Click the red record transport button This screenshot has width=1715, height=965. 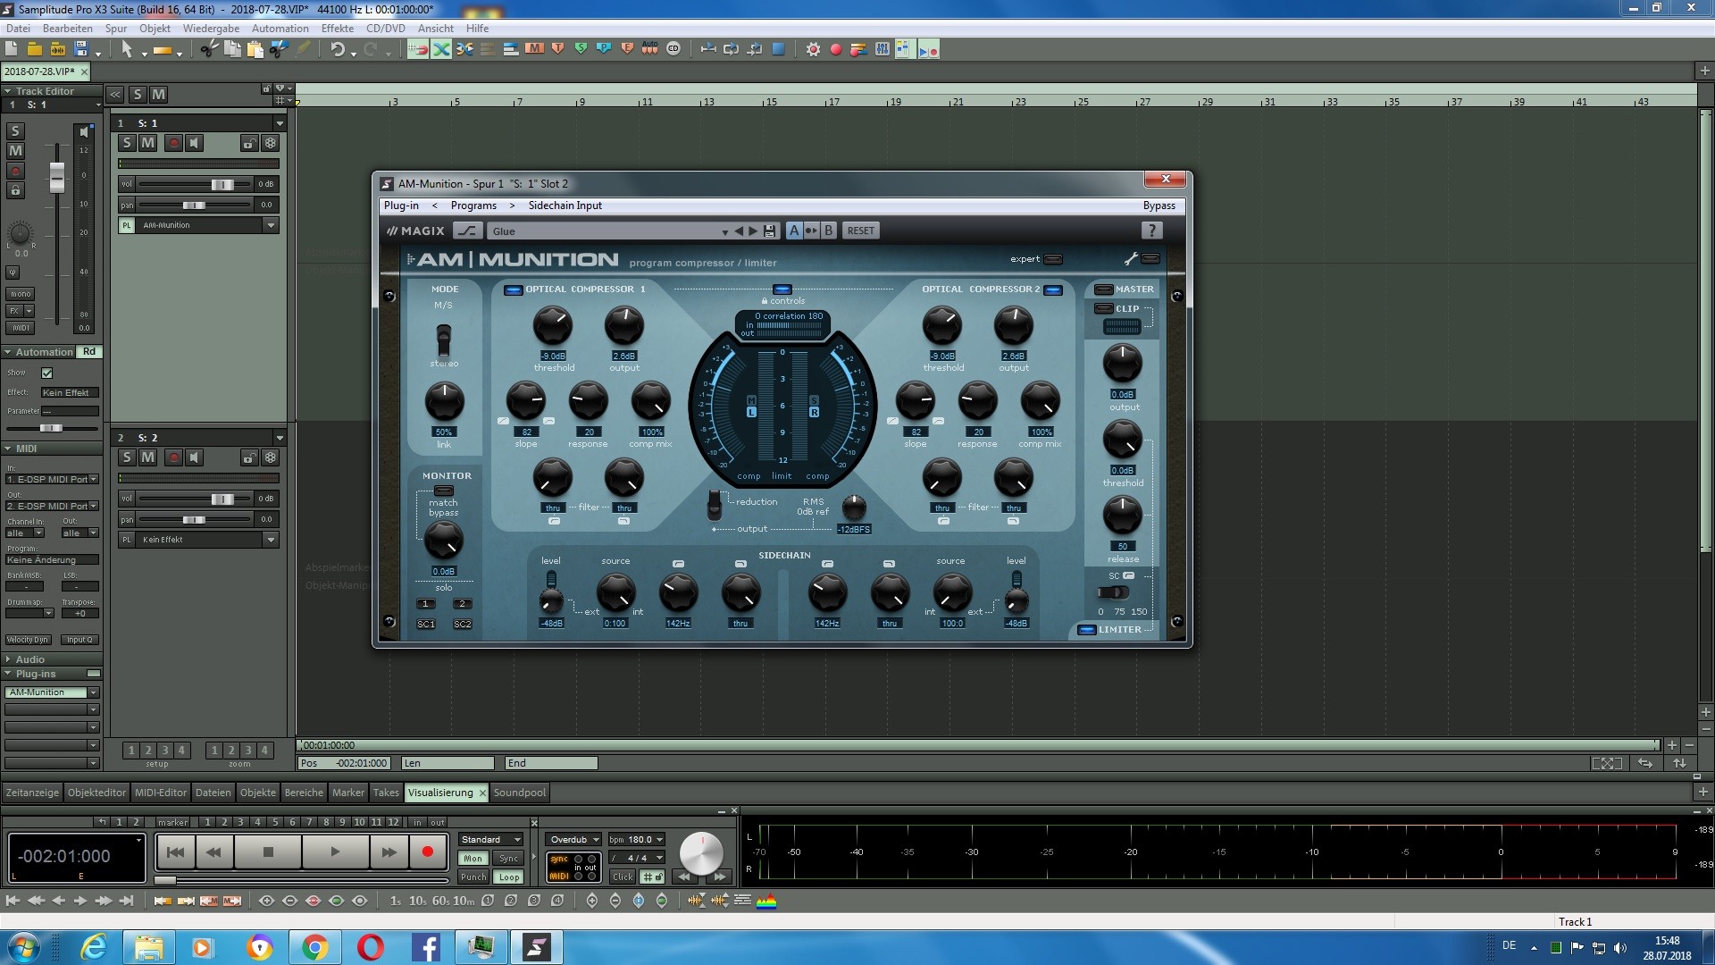coord(427,852)
